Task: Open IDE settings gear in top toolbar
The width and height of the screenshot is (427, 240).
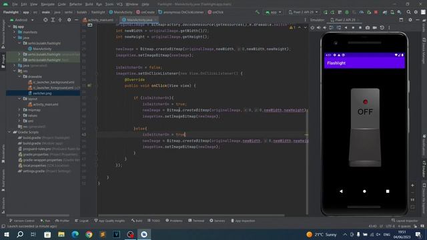Action: (x=416, y=12)
